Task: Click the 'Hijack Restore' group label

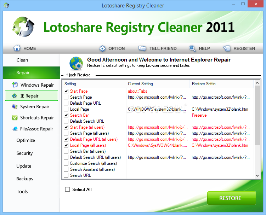Action: (78, 75)
